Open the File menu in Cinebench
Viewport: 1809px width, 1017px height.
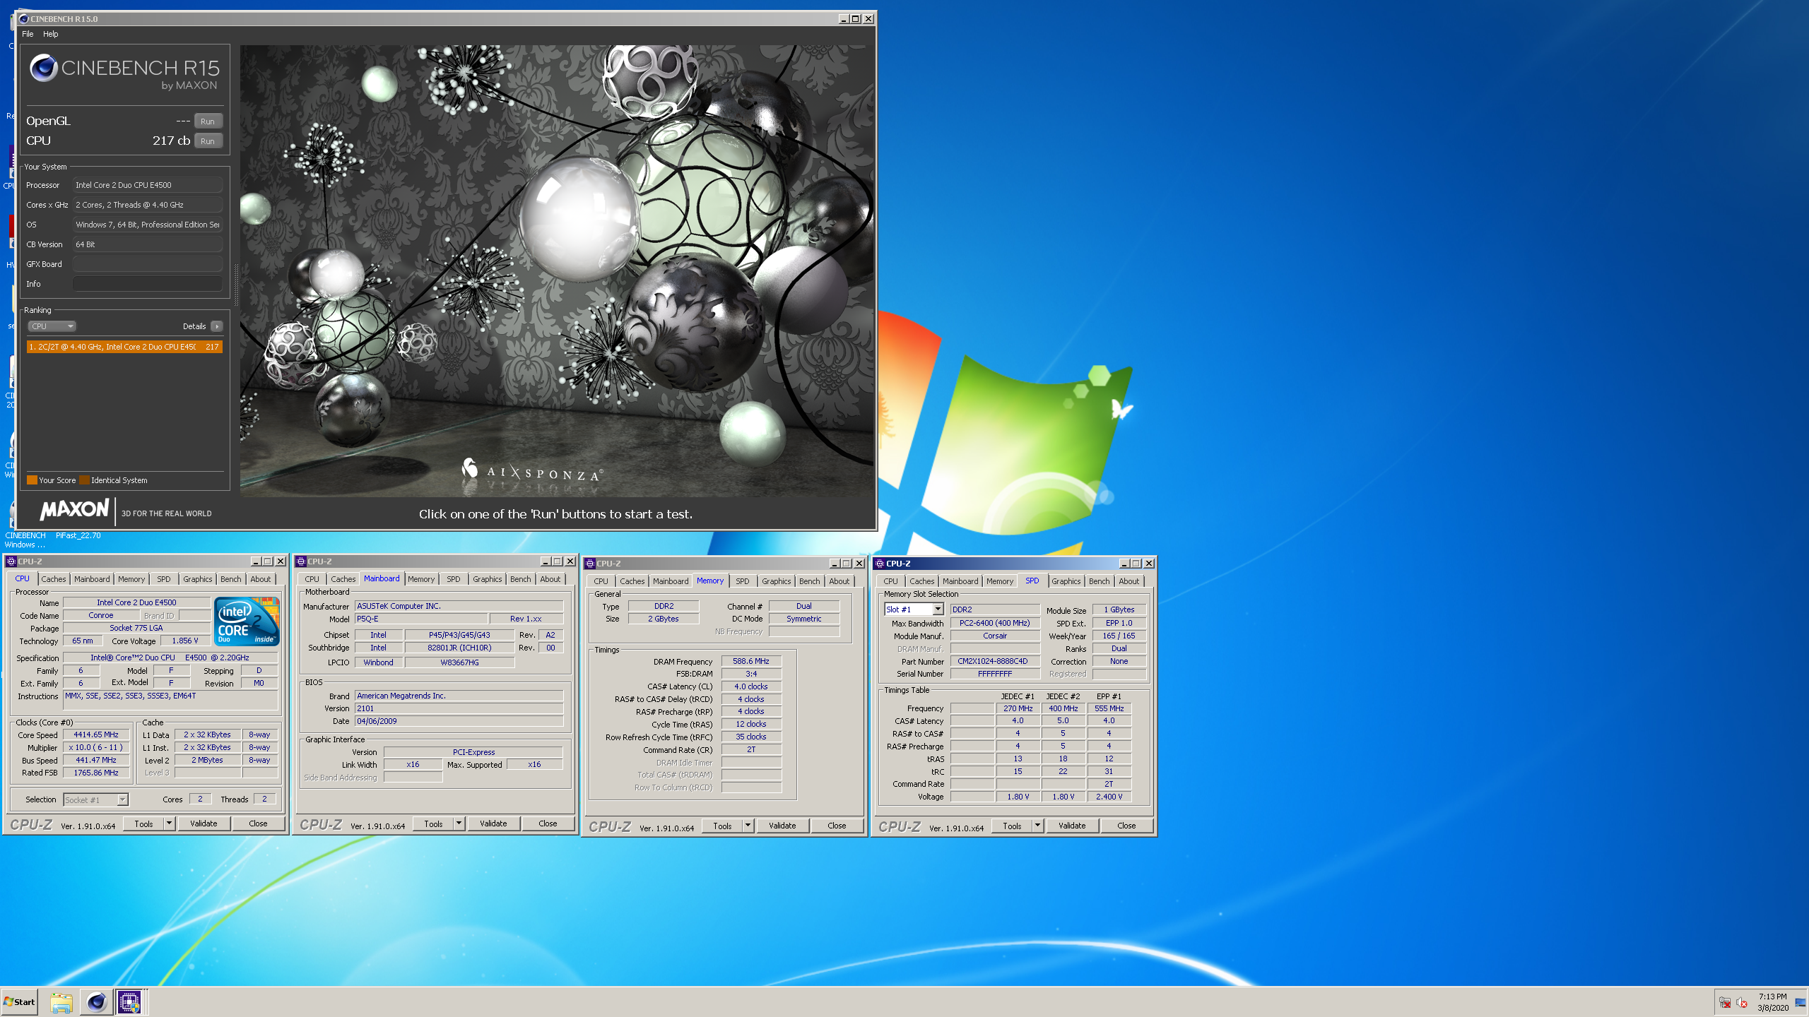coord(28,34)
